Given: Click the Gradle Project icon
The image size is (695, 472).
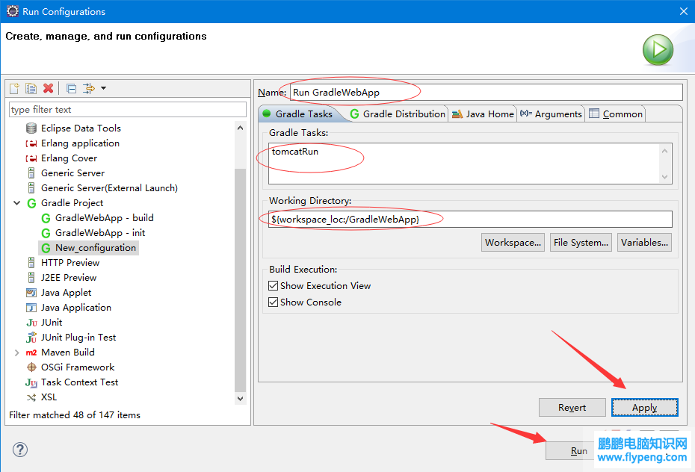Looking at the screenshot, I should (31, 203).
